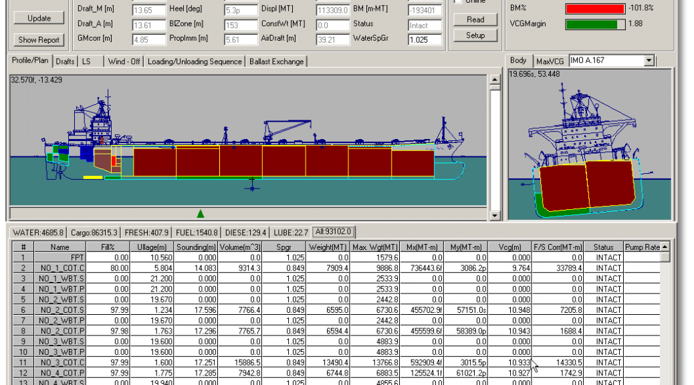
Task: Click the Draft_M value field 13.65
Action: point(149,10)
